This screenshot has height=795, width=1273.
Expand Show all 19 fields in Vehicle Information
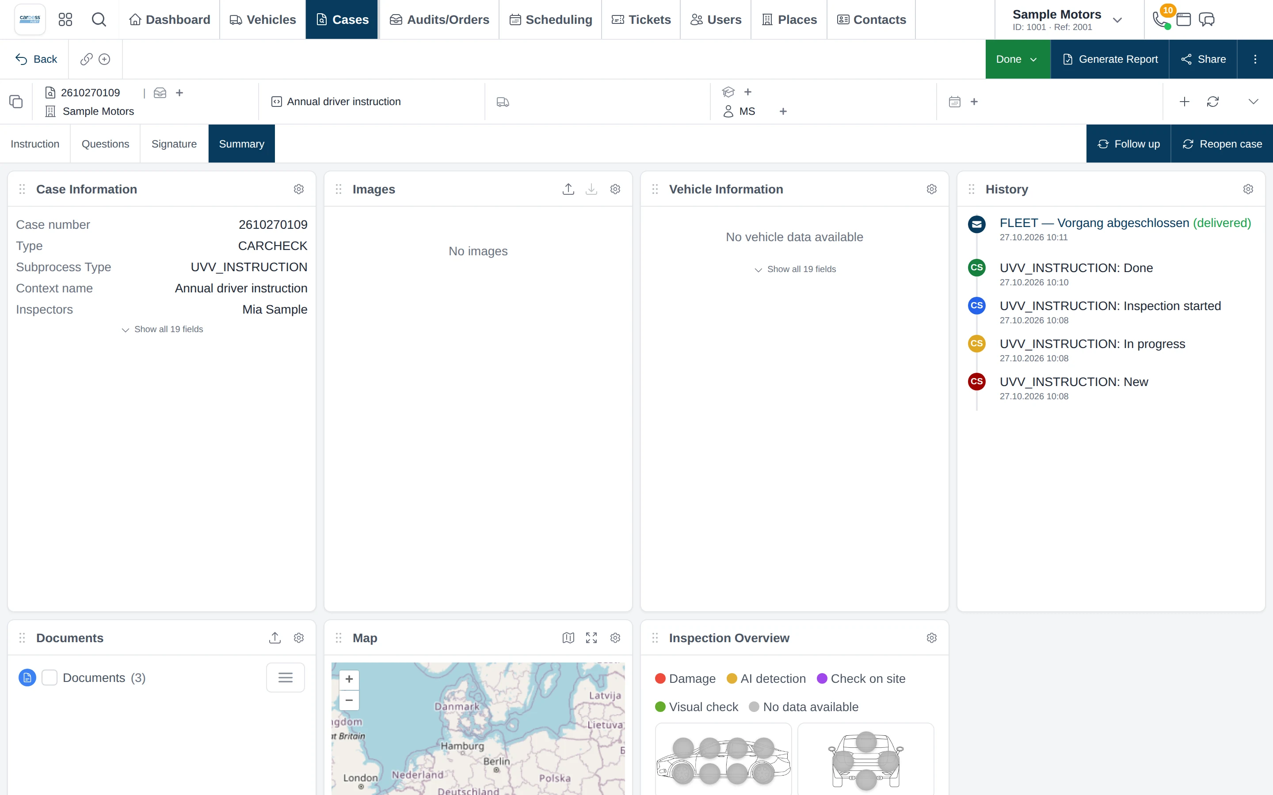click(x=795, y=269)
